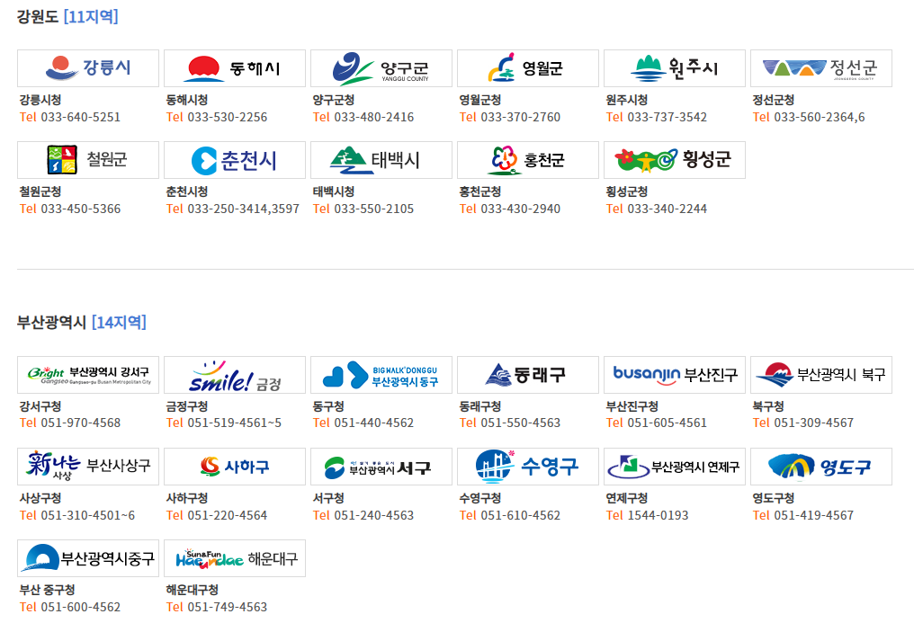
Task: Click the phone number 033-370-2760
Action: tap(521, 117)
